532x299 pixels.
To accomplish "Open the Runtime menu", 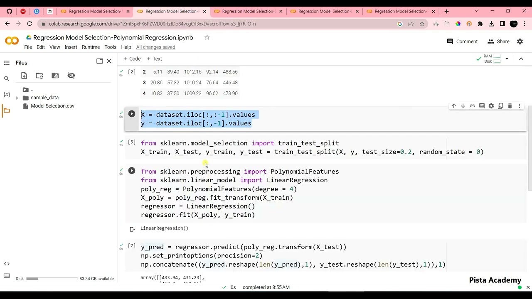I will point(91,47).
